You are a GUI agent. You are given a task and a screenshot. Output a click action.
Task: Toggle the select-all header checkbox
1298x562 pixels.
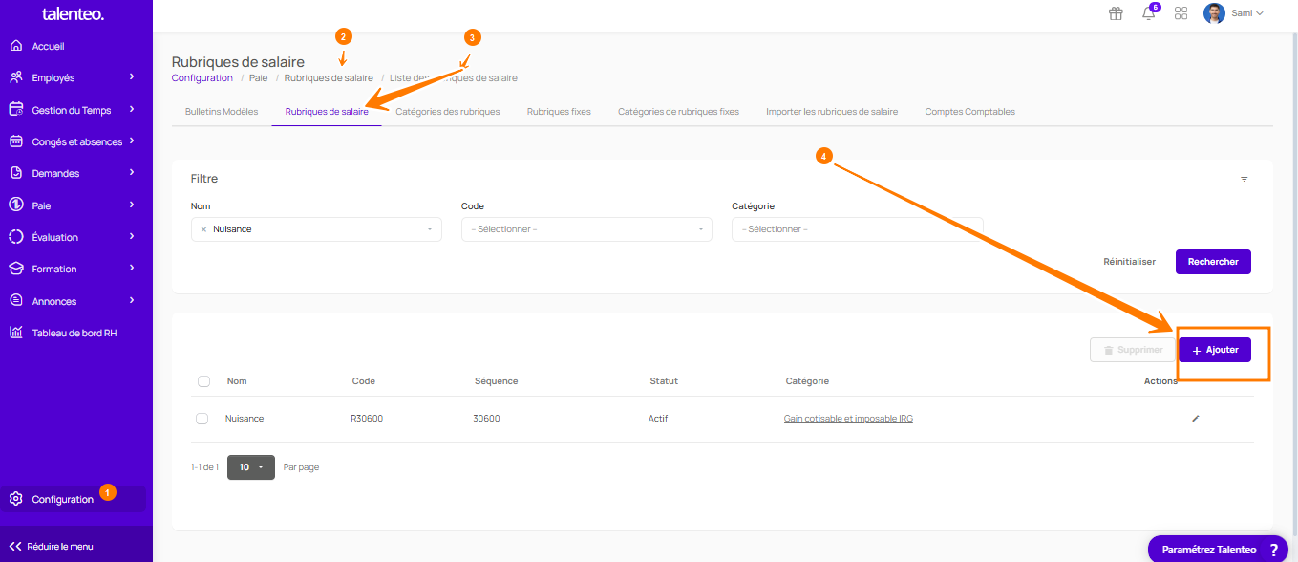point(203,381)
